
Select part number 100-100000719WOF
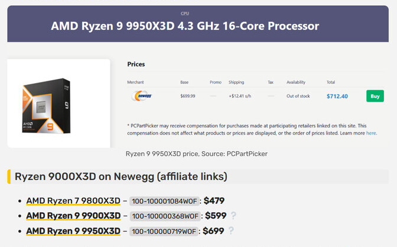(164, 232)
